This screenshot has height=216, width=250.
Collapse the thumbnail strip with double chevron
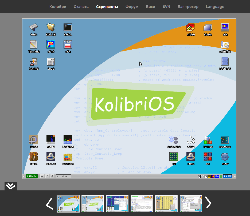(x=11, y=186)
